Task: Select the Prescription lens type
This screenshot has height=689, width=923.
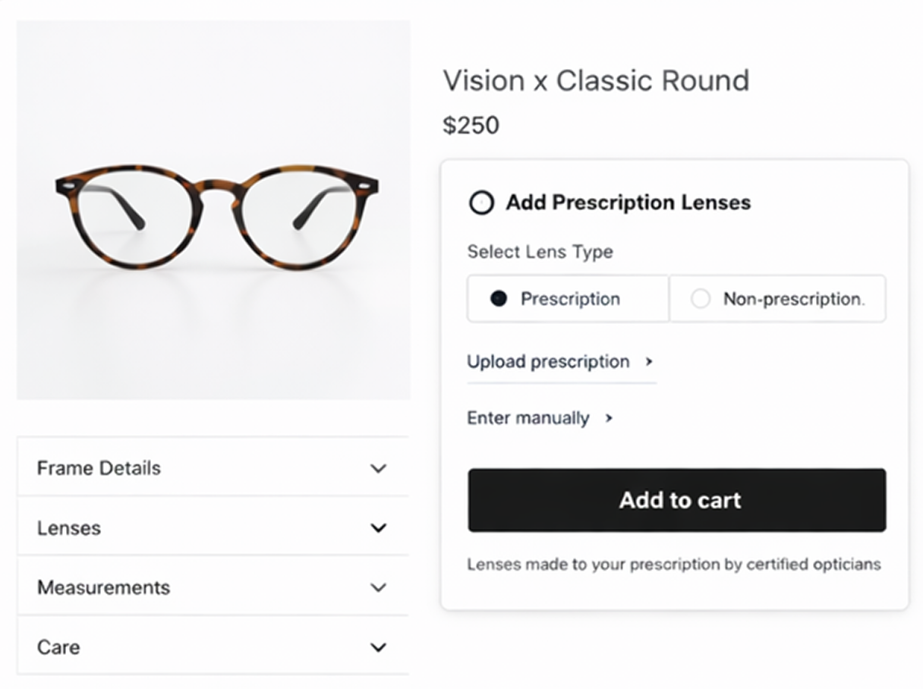Action: pos(567,298)
